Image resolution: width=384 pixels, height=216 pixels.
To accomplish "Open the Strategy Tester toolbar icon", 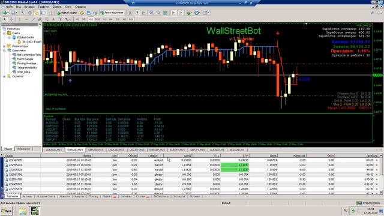I will 50,13.
